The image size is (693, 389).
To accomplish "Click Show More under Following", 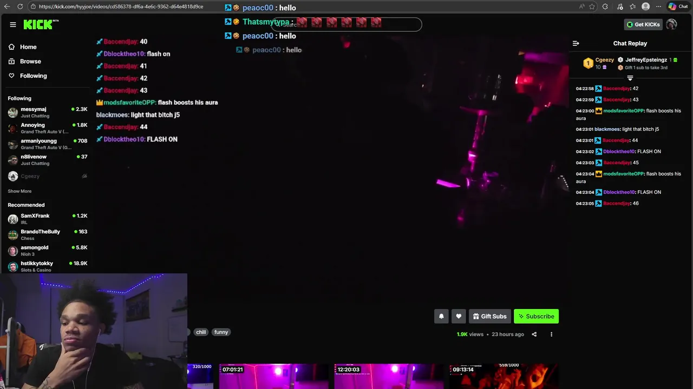I will pyautogui.click(x=19, y=191).
